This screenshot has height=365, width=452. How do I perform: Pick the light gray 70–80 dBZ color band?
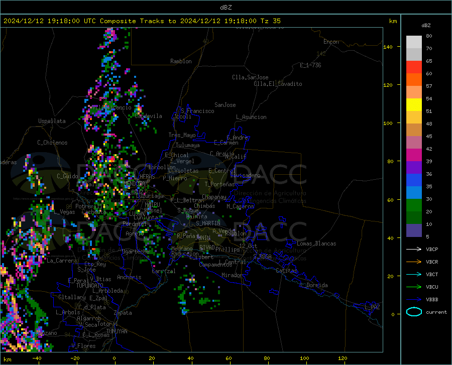click(x=414, y=42)
